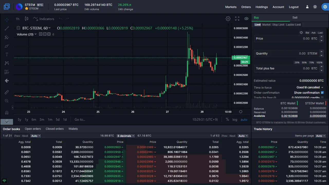Set price to the Bid value
The height and width of the screenshot is (185, 329).
coord(307,33)
